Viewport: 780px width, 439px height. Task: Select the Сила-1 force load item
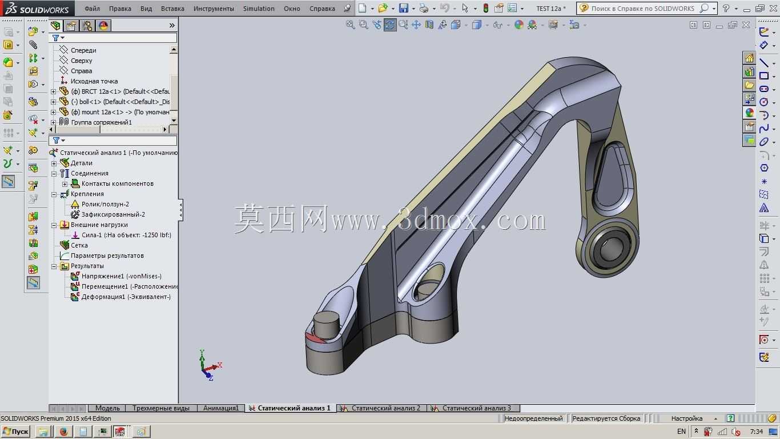tap(120, 235)
